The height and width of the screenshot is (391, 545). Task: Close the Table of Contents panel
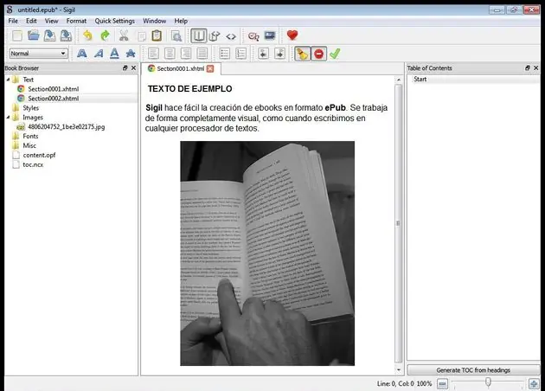(x=536, y=67)
